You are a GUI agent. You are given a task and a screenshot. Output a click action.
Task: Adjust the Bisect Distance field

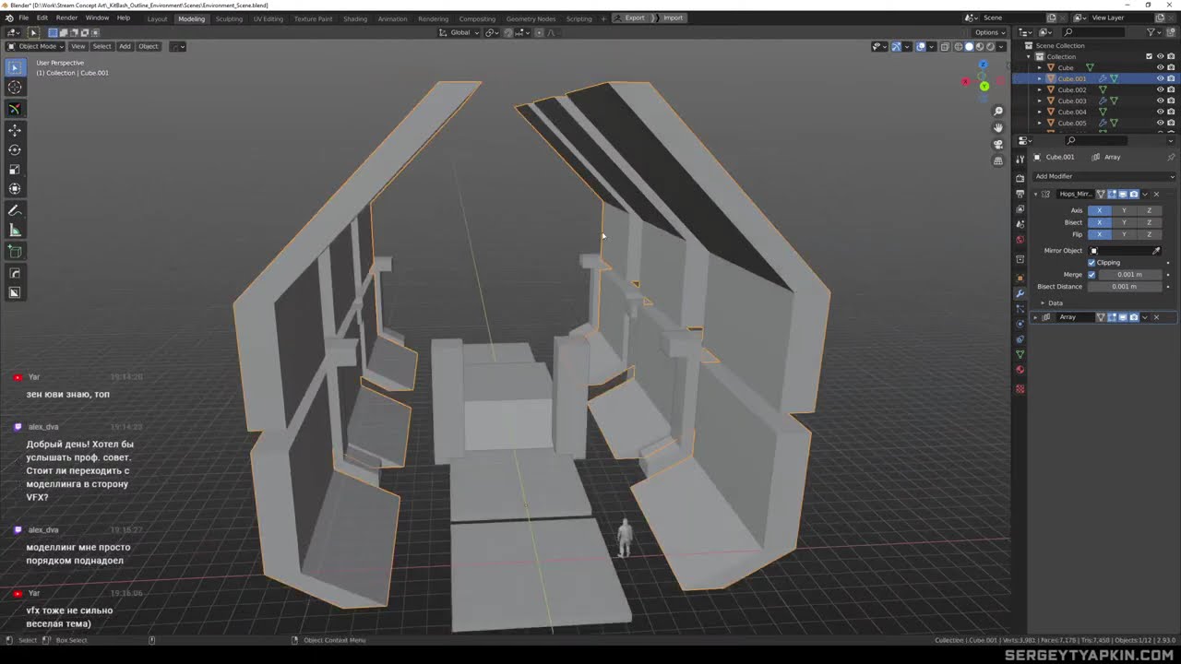pyautogui.click(x=1124, y=287)
